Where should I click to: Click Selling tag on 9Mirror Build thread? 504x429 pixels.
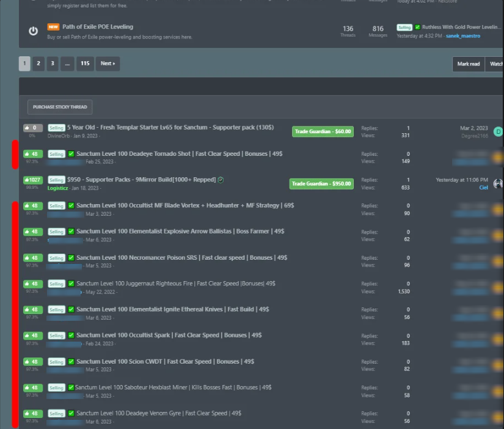coord(57,180)
